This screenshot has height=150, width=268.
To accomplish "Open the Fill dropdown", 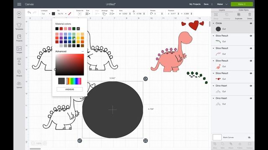I will click(62, 14).
